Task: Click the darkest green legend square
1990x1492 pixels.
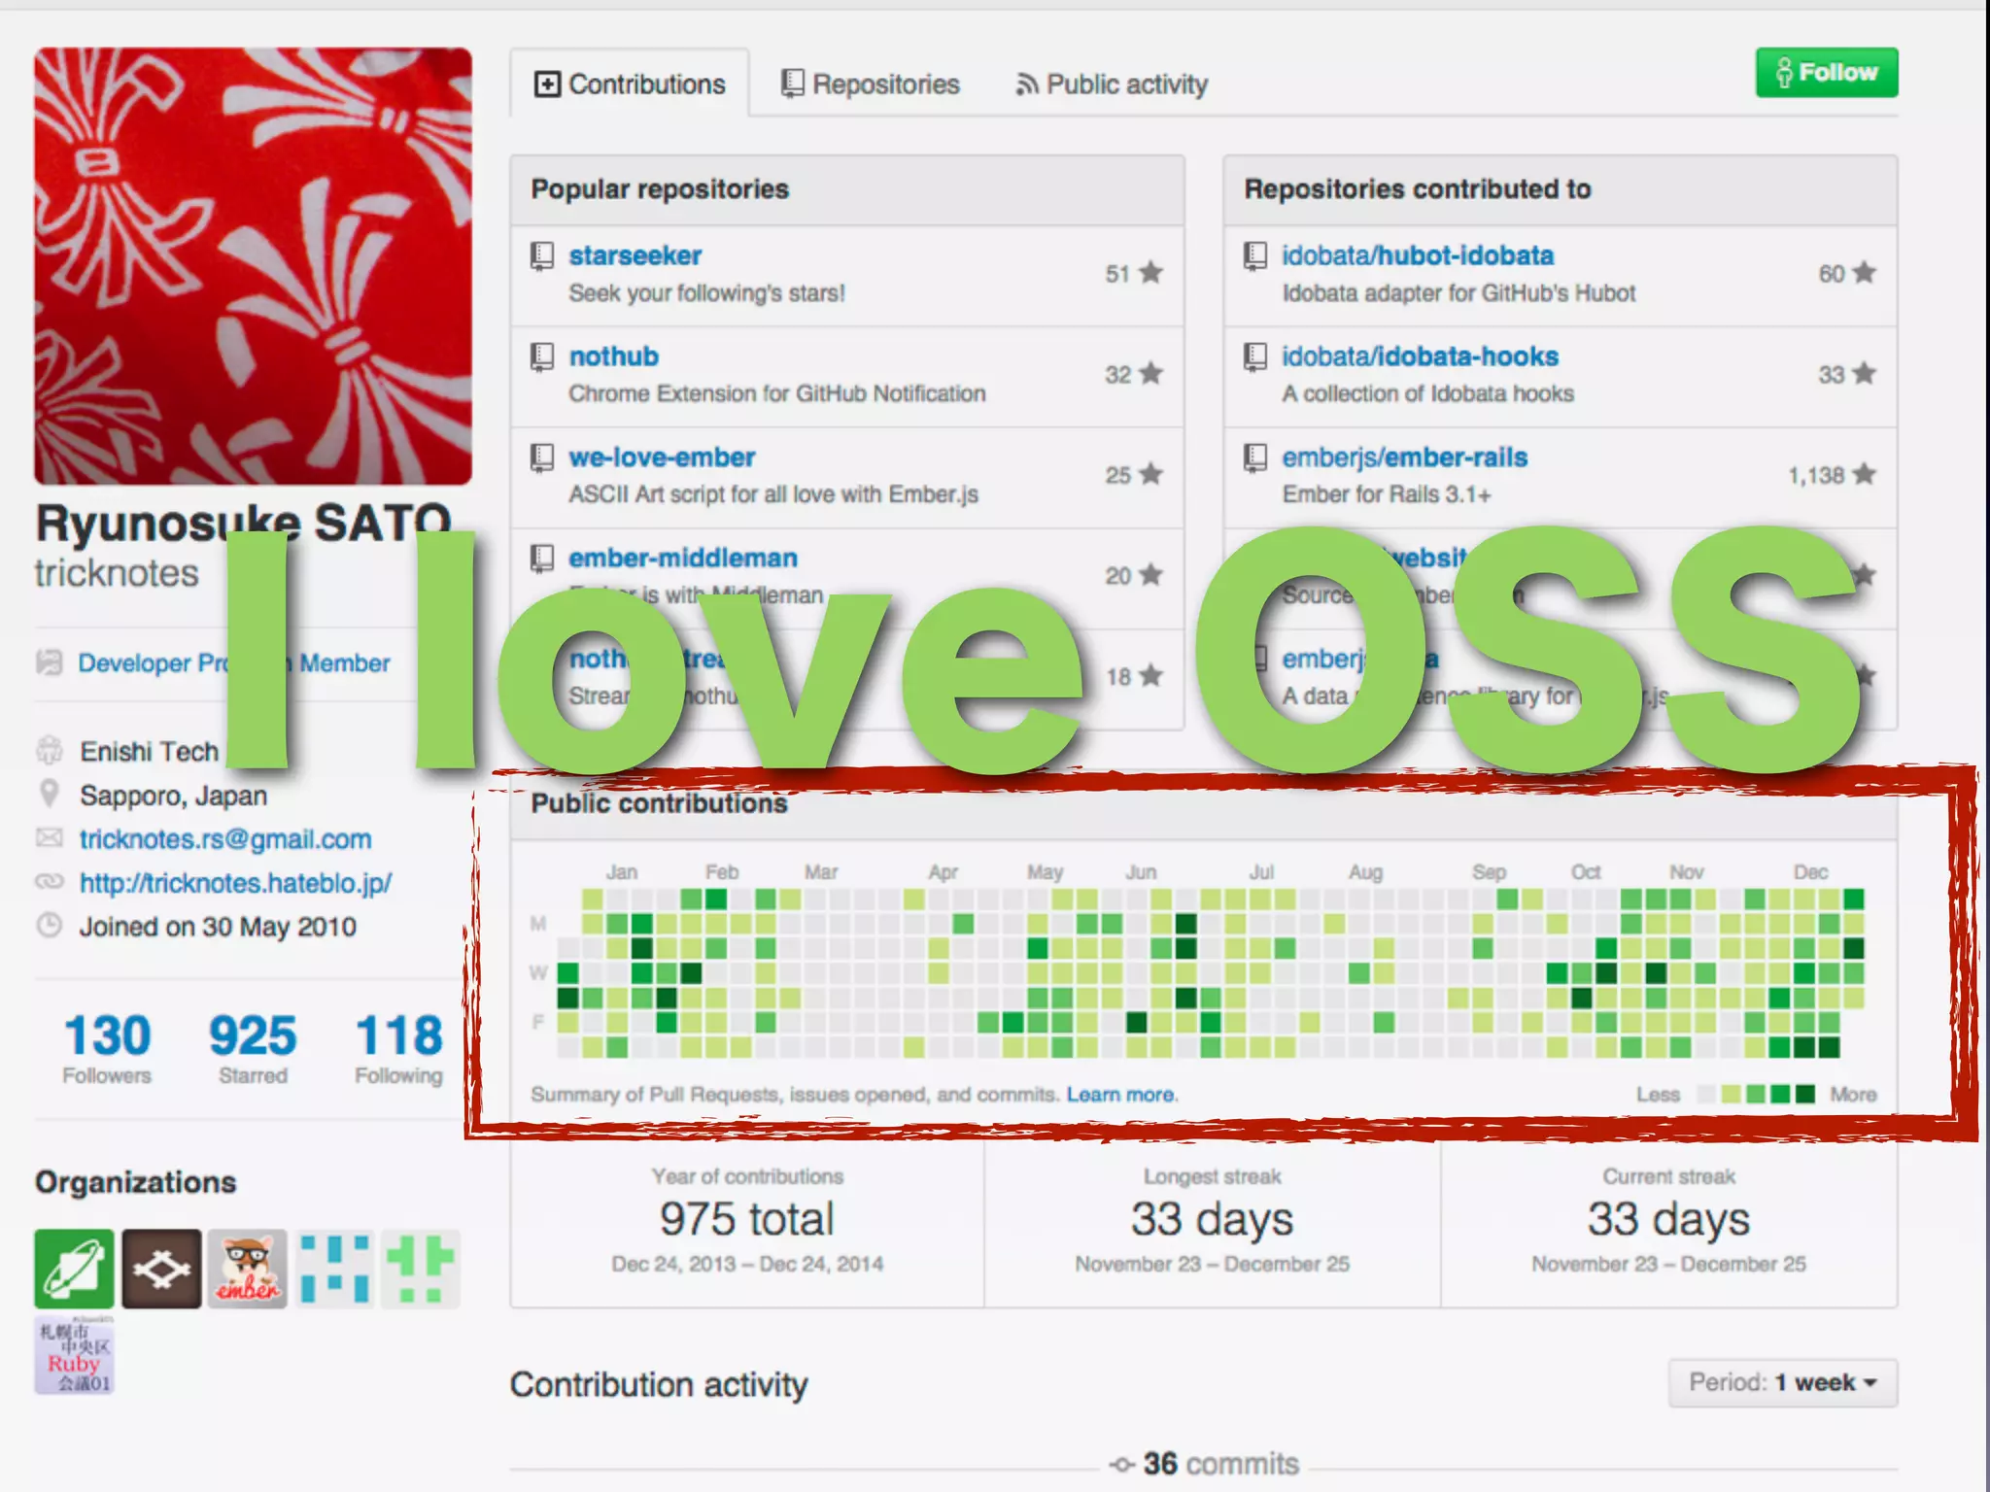Action: (1805, 1095)
